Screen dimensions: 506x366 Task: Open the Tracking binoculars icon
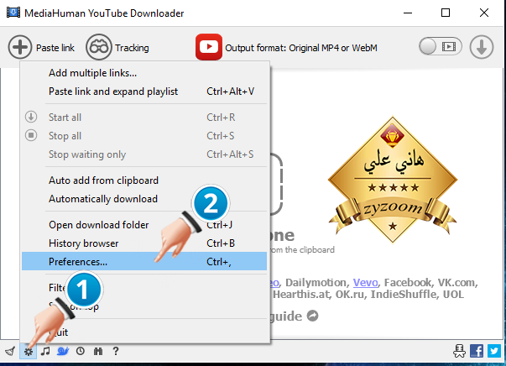99,47
